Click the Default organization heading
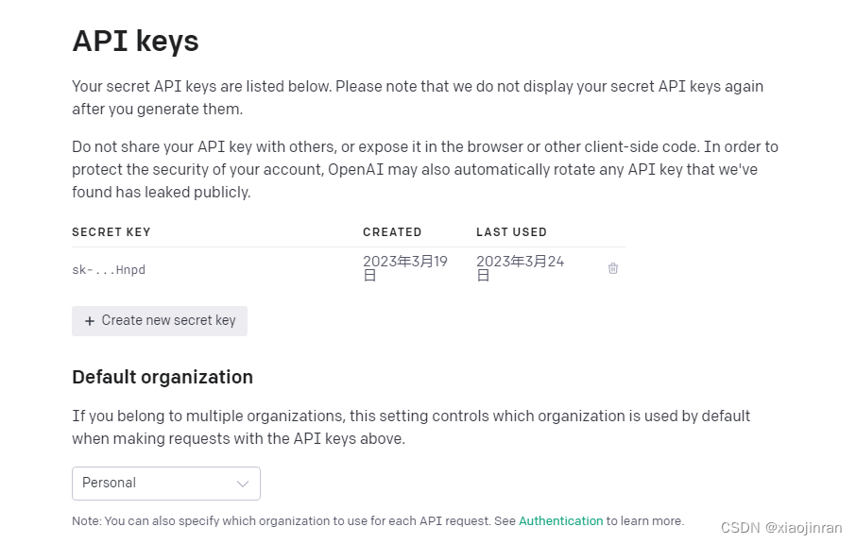Screen dimensions: 856x544 (163, 377)
